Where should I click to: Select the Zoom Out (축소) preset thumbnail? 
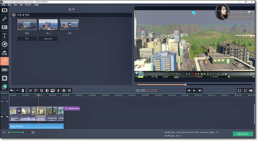point(48,24)
